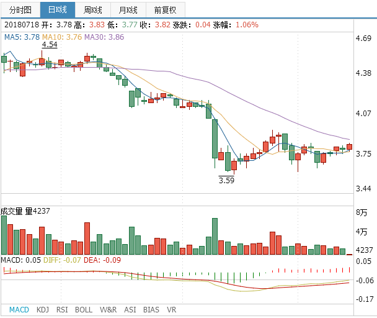This screenshot has width=377, height=318.
Task: Click the MA30: 3.86 label
Action: coord(104,37)
